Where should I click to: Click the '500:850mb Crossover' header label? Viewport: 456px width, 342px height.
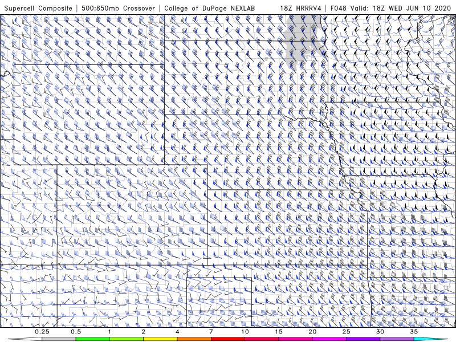(118, 8)
